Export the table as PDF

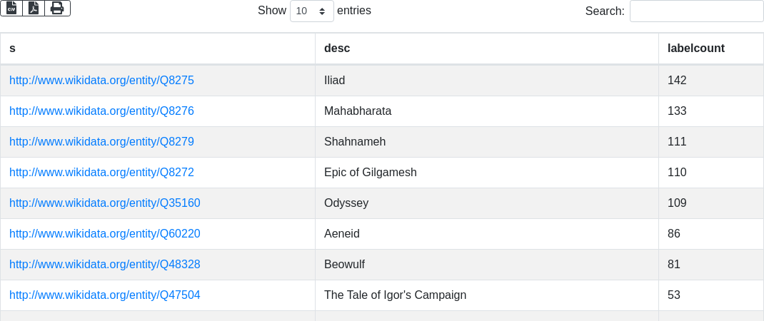34,8
